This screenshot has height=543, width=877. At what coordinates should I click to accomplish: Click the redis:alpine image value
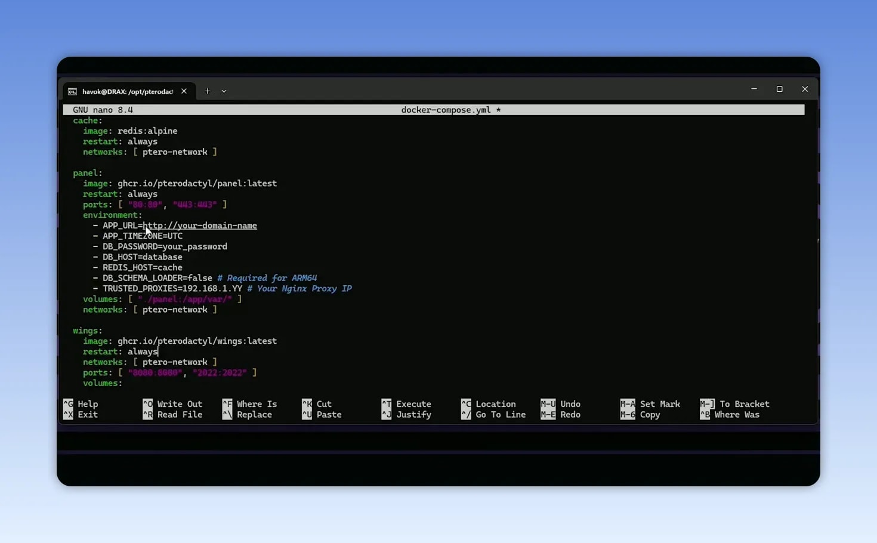[147, 131]
